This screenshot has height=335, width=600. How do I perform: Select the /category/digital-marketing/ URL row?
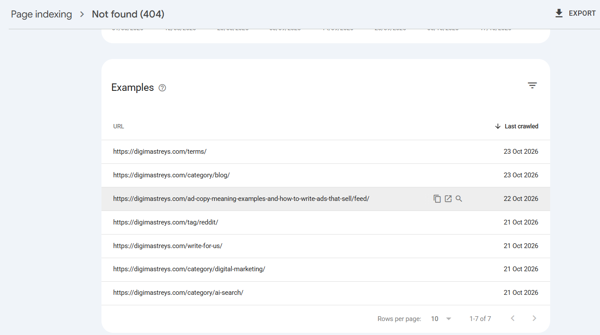click(x=326, y=269)
